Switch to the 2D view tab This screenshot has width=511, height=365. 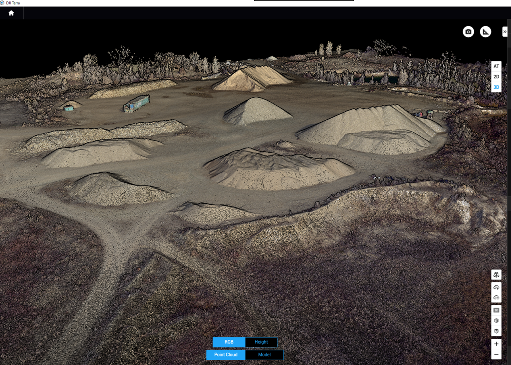496,77
